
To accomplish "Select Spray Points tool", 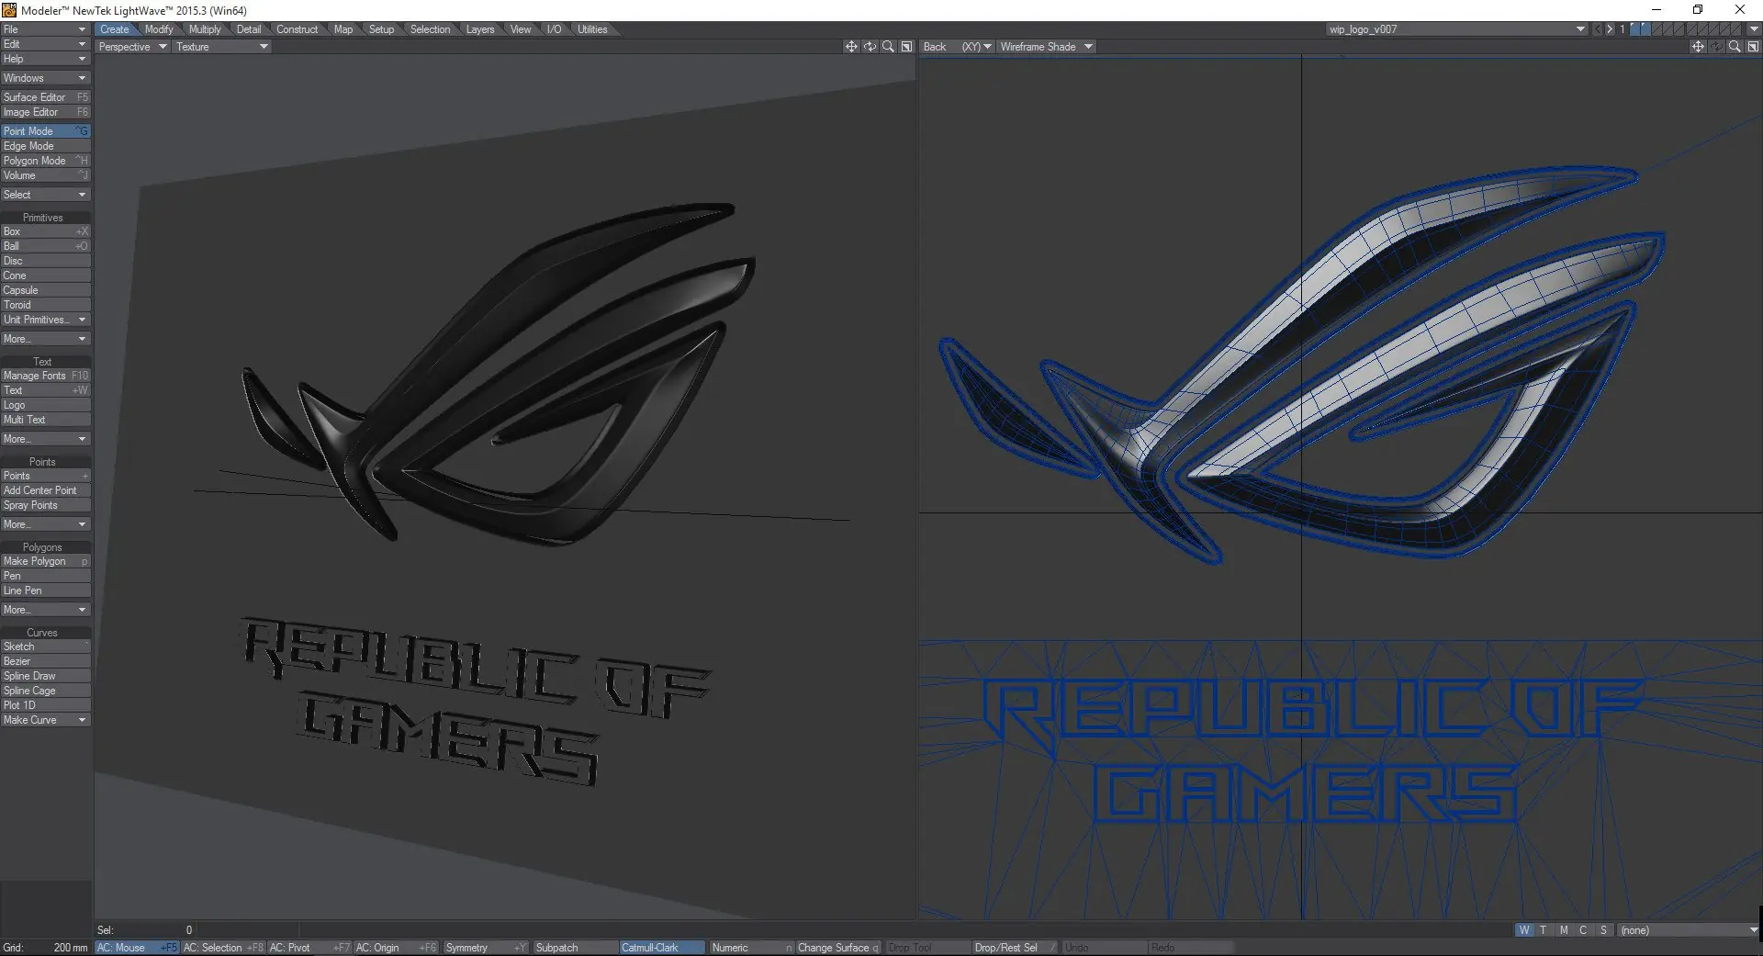I will pyautogui.click(x=45, y=505).
